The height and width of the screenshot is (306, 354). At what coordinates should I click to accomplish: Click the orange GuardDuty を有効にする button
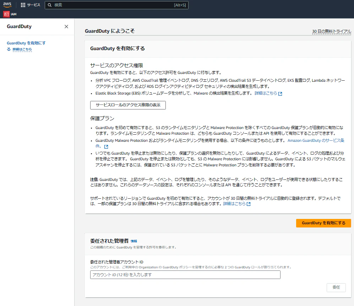pos(323,223)
